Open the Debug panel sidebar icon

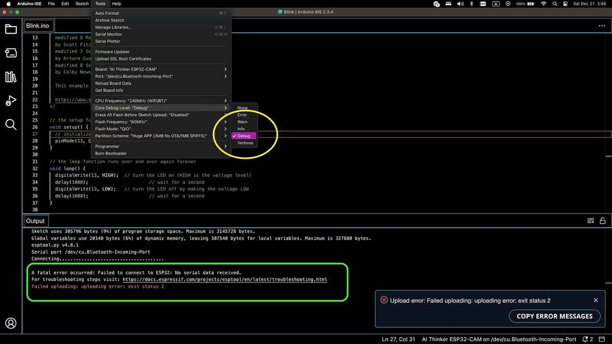pos(11,101)
